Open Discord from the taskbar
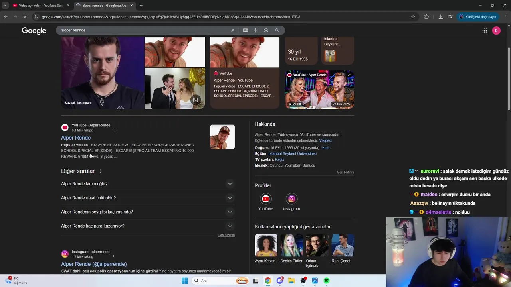Image resolution: width=511 pixels, height=287 pixels. 280,281
